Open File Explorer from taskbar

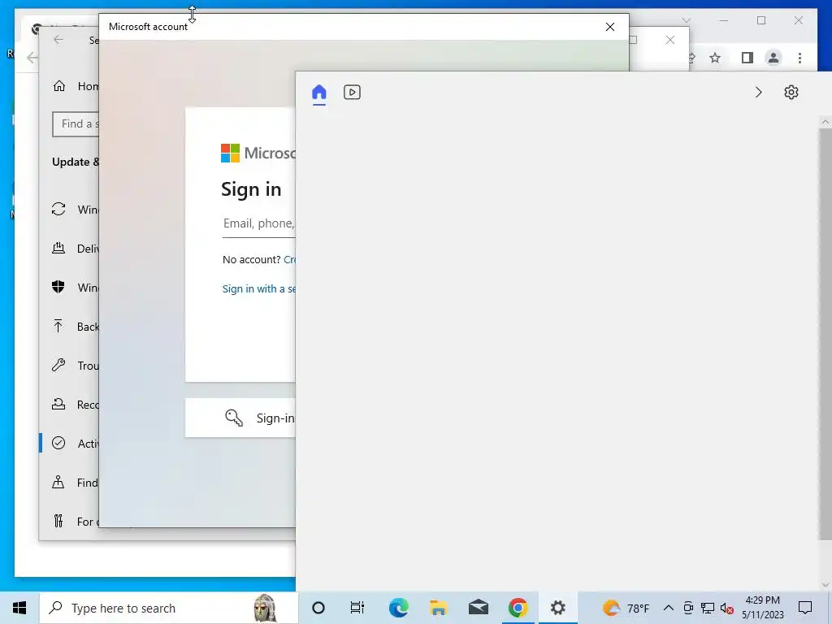[x=438, y=608]
